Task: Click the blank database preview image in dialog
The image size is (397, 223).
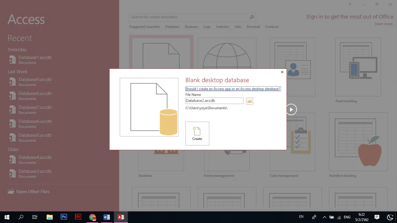Action: point(149,107)
